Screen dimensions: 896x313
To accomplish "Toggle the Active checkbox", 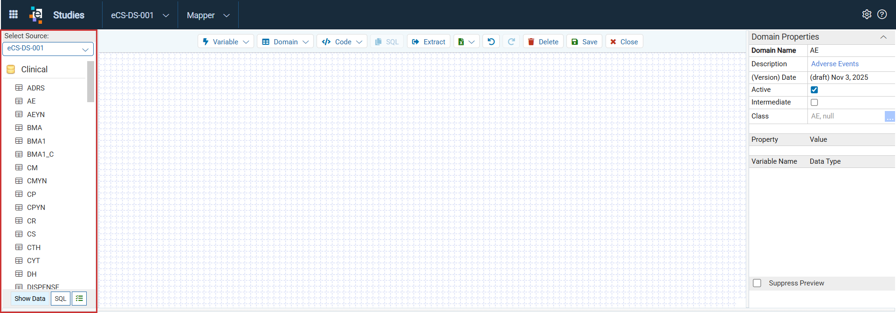I will 814,90.
